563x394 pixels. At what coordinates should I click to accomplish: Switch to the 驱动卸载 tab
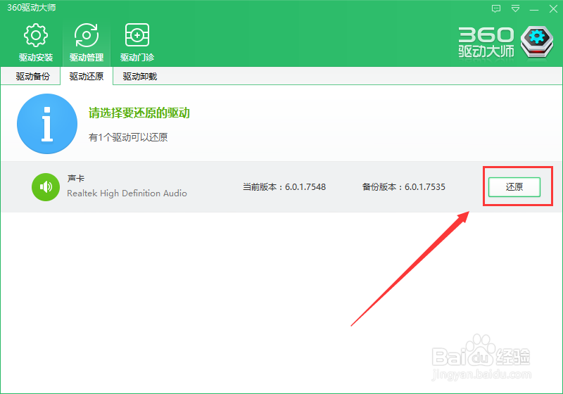(140, 77)
